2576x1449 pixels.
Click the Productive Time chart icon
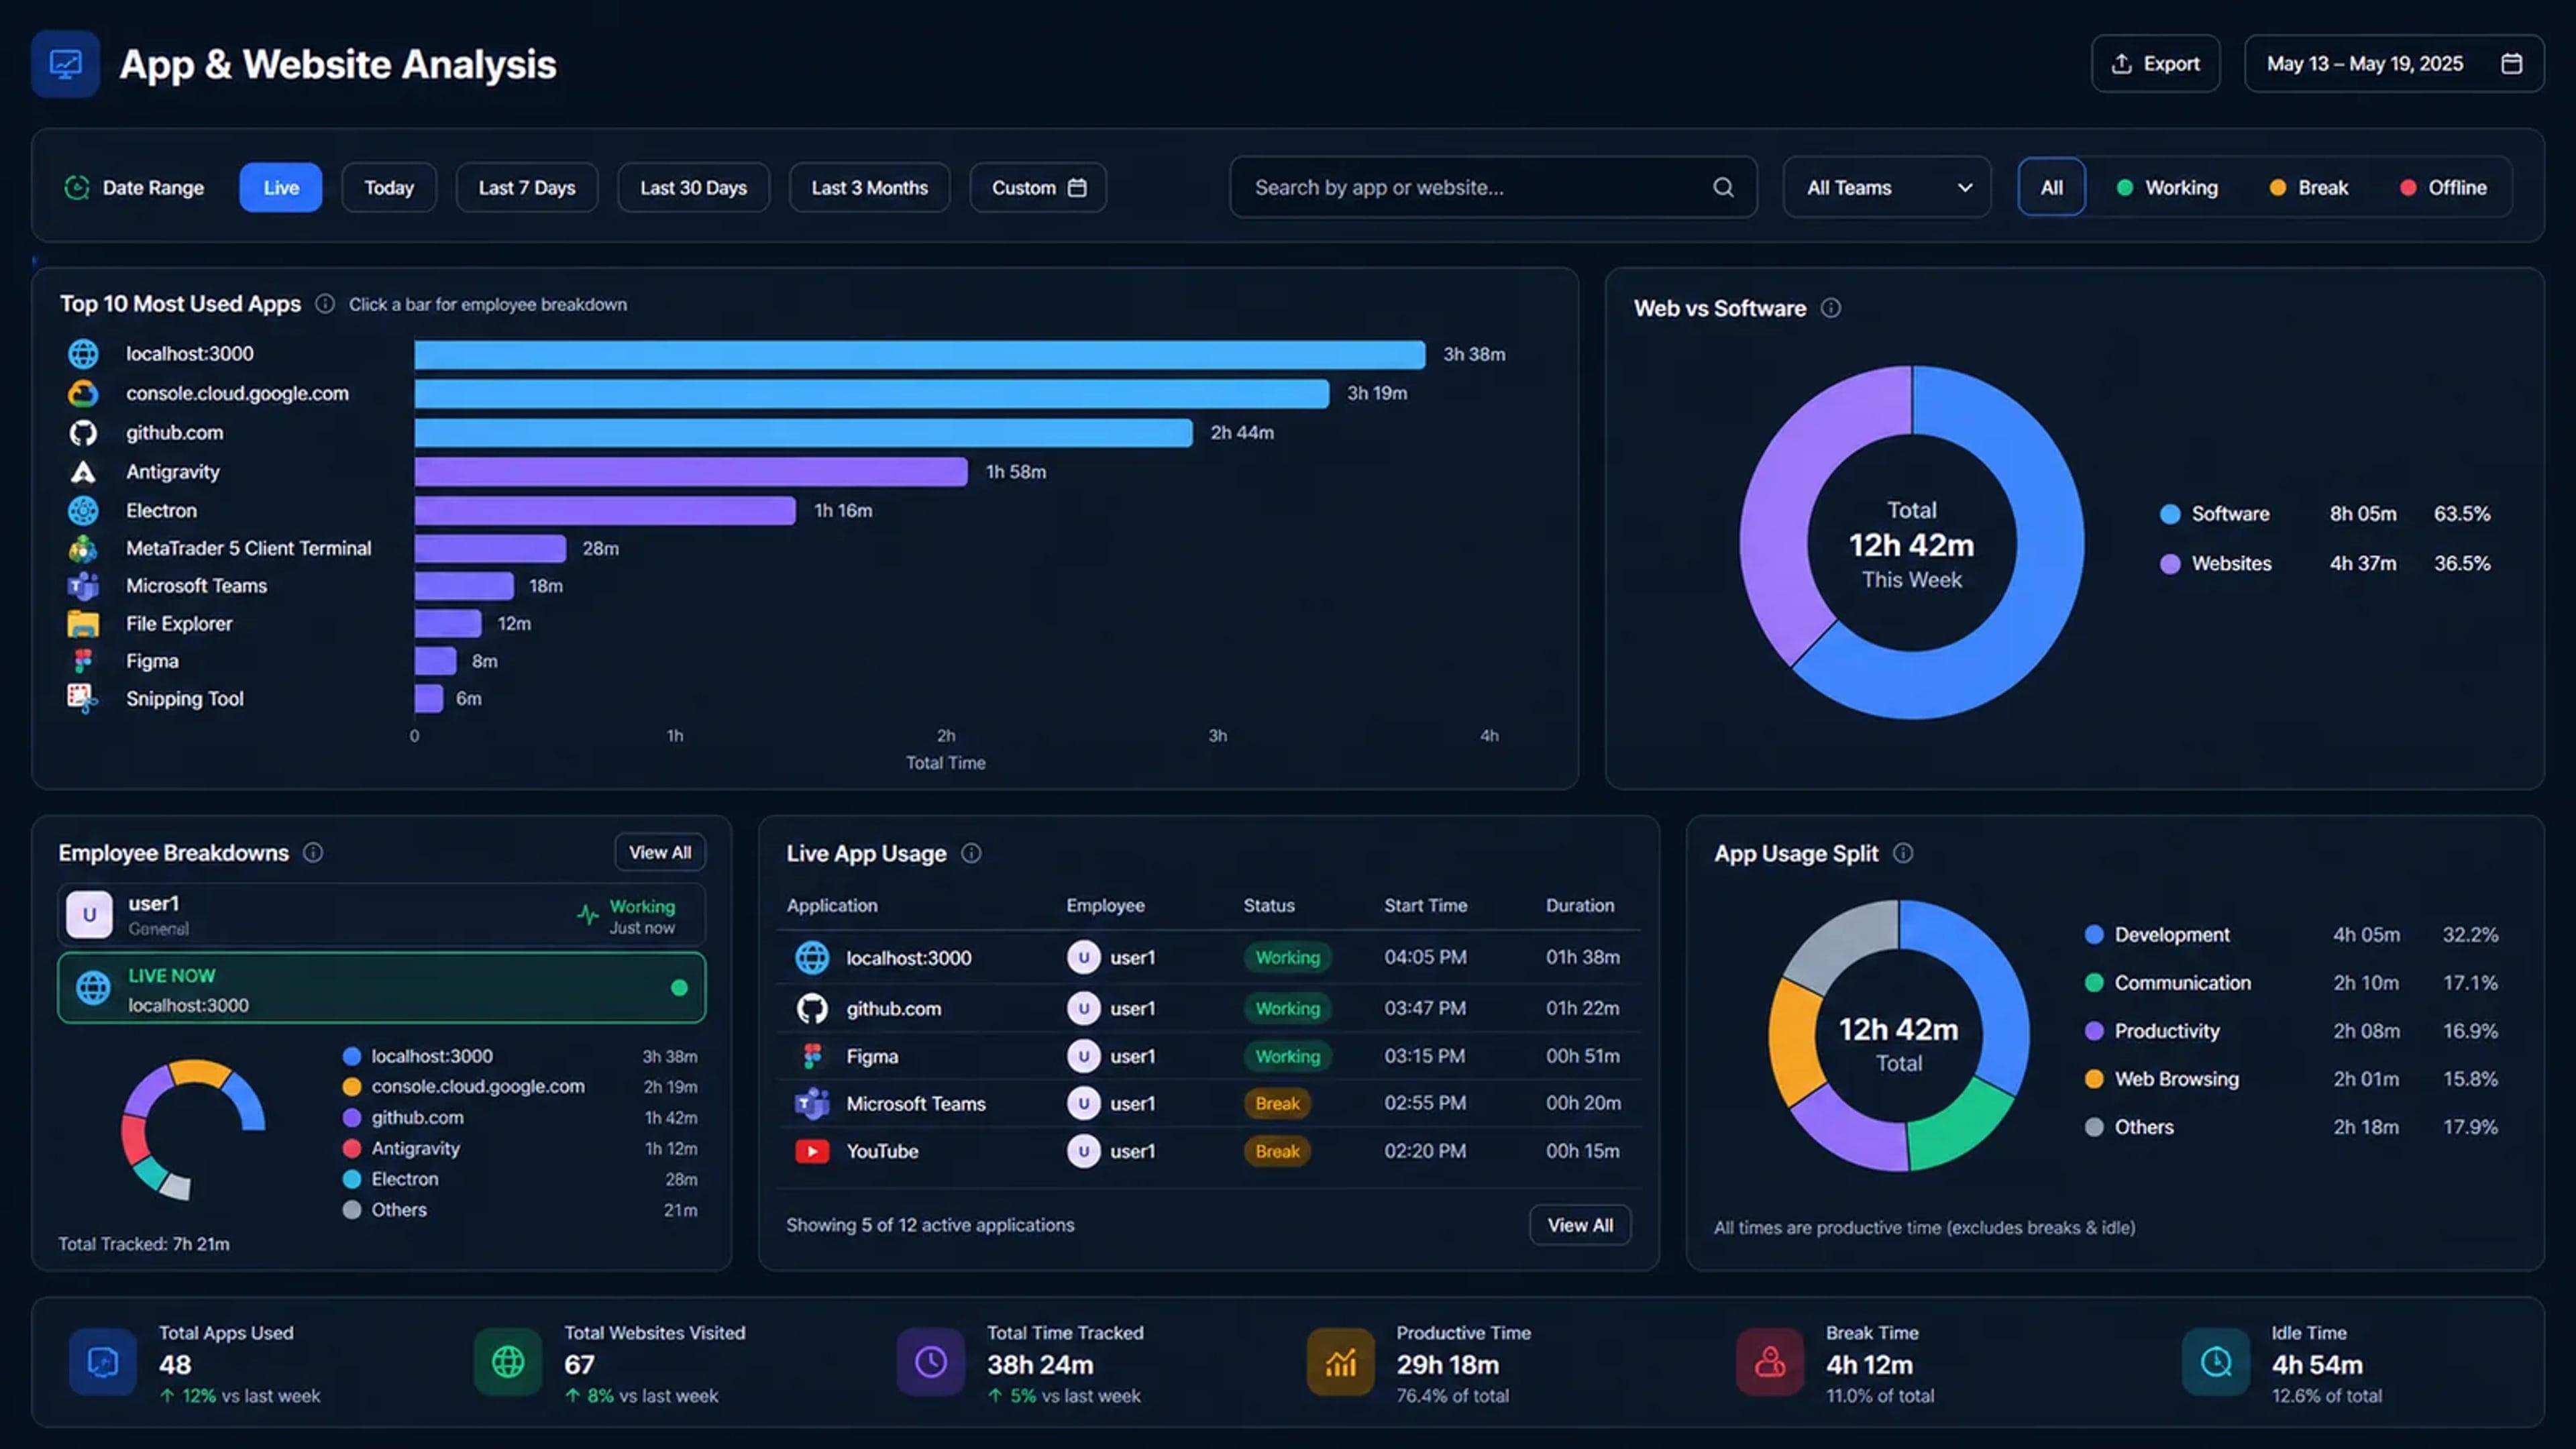coord(1341,1361)
